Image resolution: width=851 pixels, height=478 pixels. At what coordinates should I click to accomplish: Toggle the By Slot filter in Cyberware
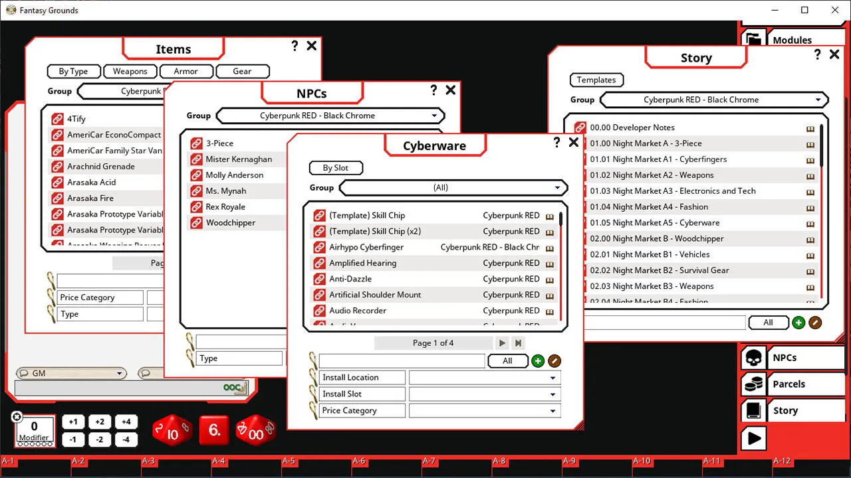pyautogui.click(x=336, y=168)
